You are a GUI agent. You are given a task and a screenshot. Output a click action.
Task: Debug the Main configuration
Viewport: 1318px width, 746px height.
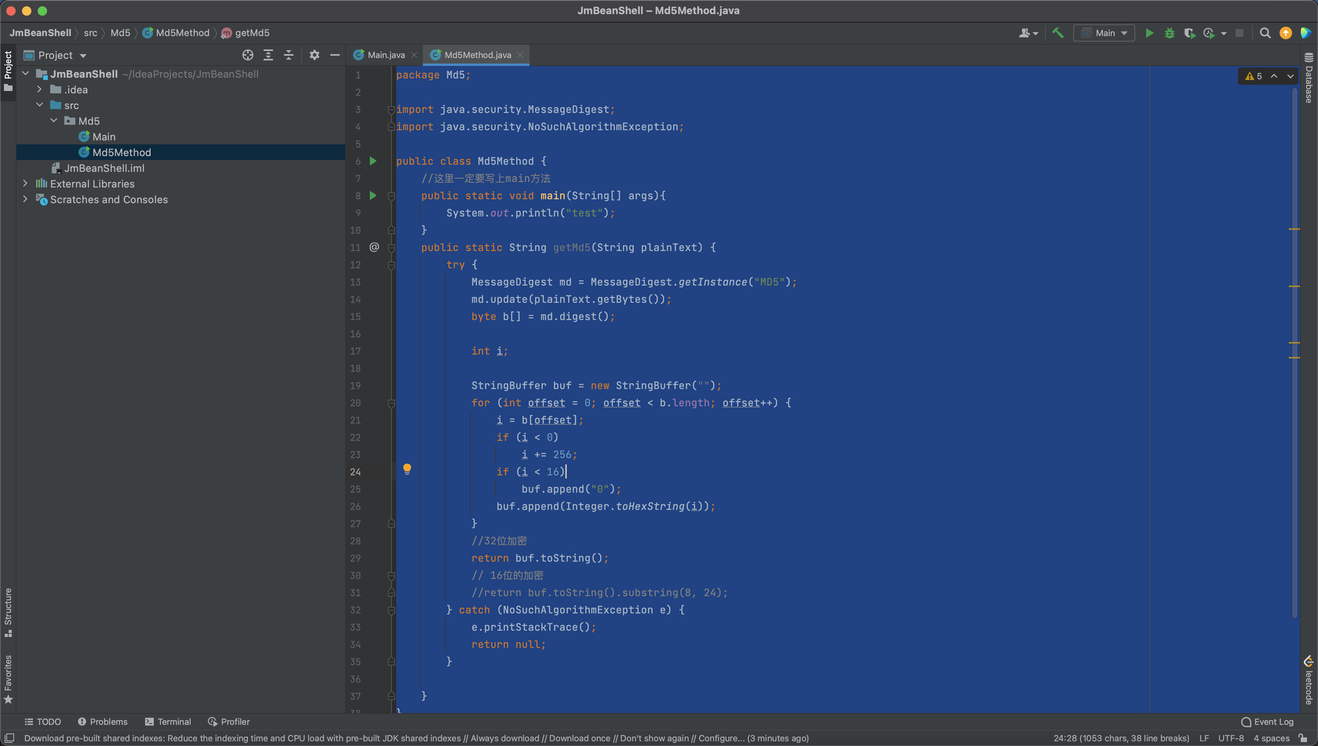pyautogui.click(x=1169, y=33)
